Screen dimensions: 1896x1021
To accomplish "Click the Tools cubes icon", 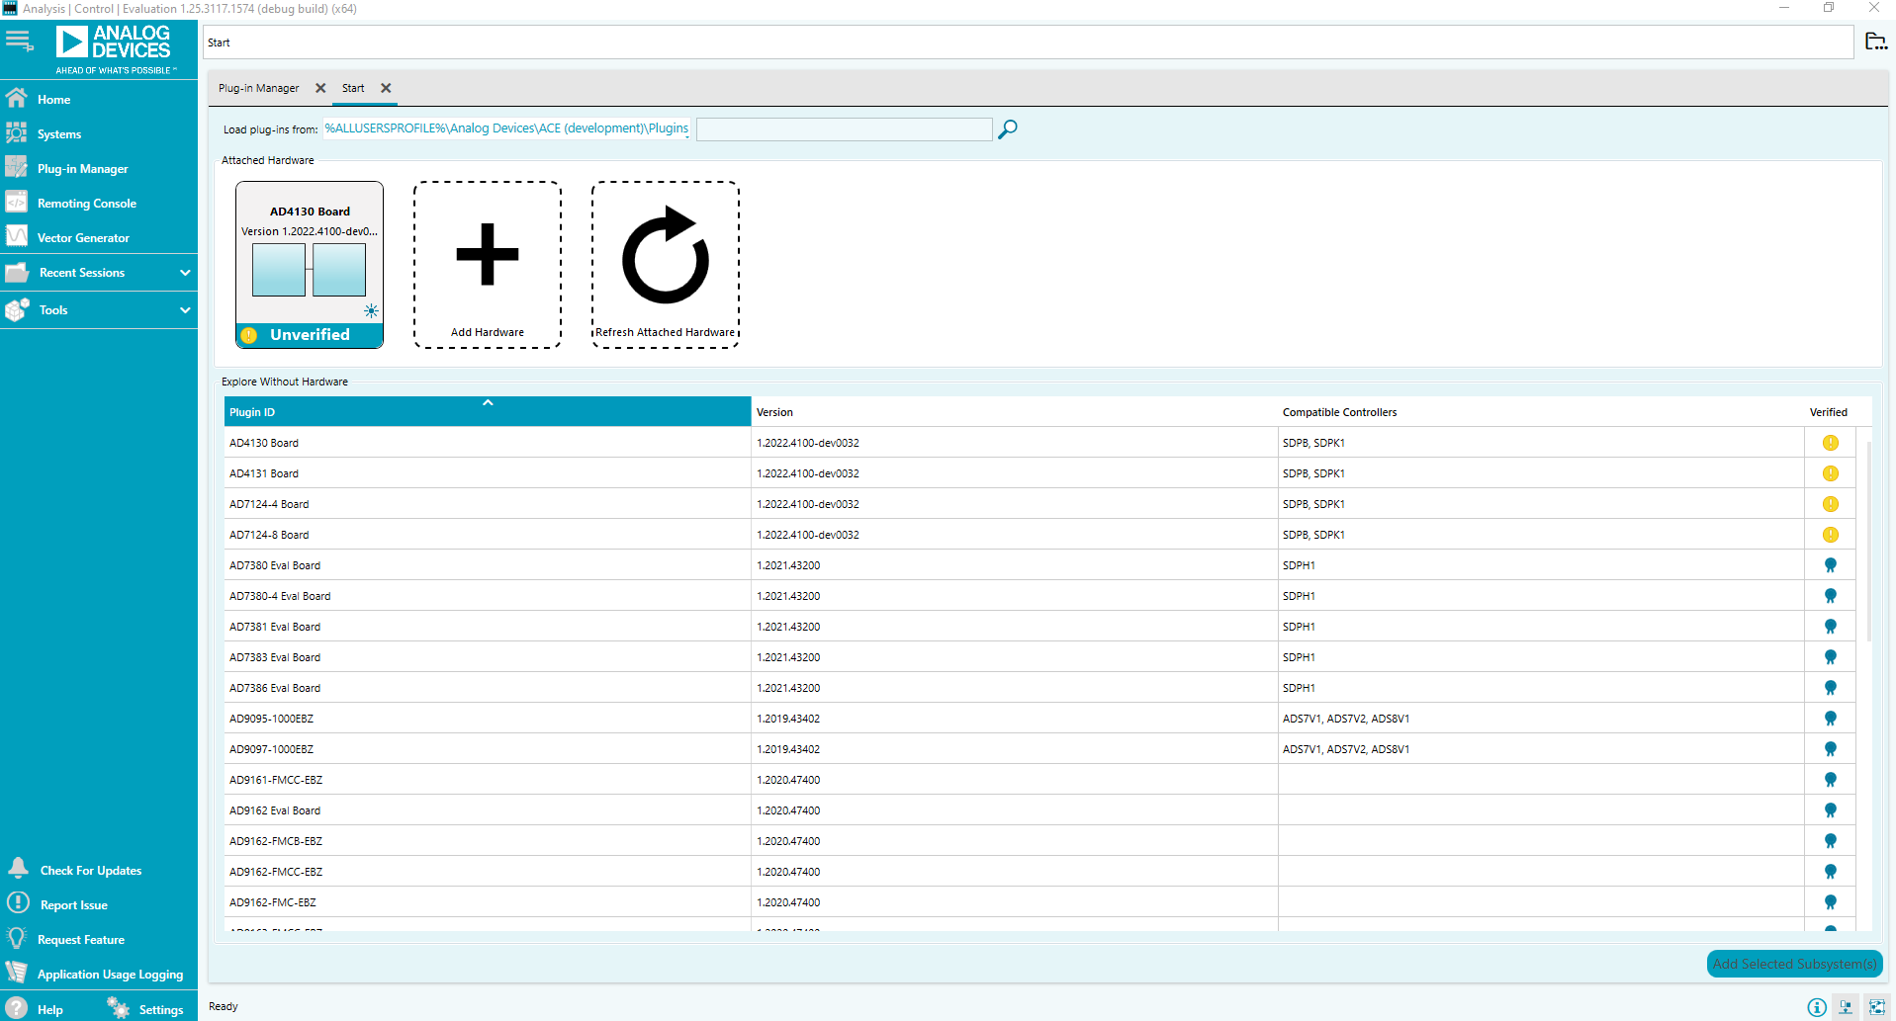I will click(x=17, y=309).
